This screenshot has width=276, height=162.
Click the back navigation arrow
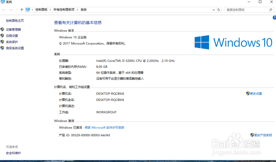(x=4, y=10)
